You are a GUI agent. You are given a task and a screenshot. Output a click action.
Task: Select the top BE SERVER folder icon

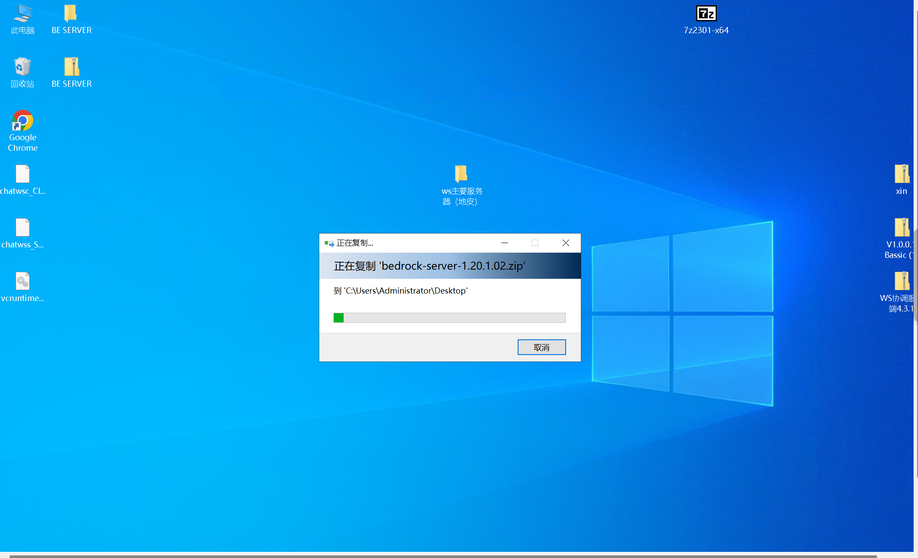[71, 14]
